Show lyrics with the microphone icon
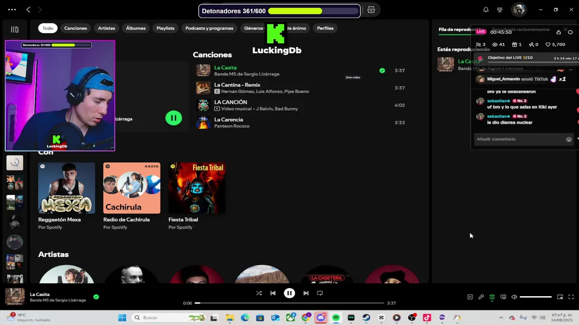This screenshot has height=325, width=579. click(x=481, y=297)
